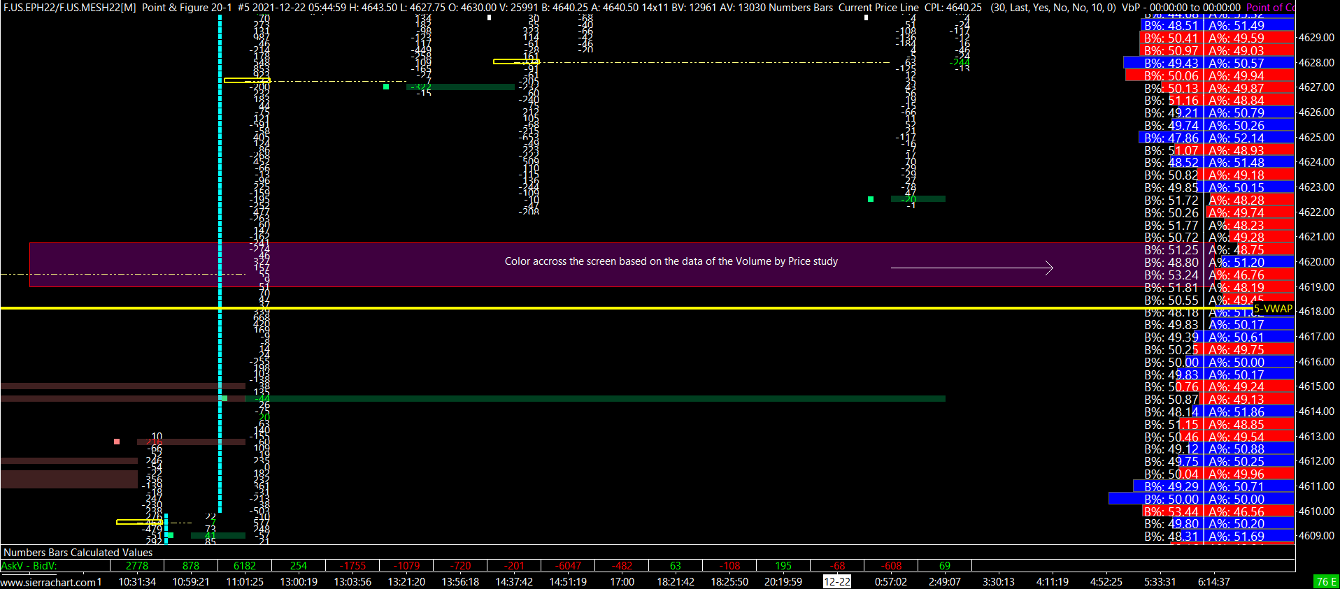Click the 4629.00 price scale label

[1316, 38]
